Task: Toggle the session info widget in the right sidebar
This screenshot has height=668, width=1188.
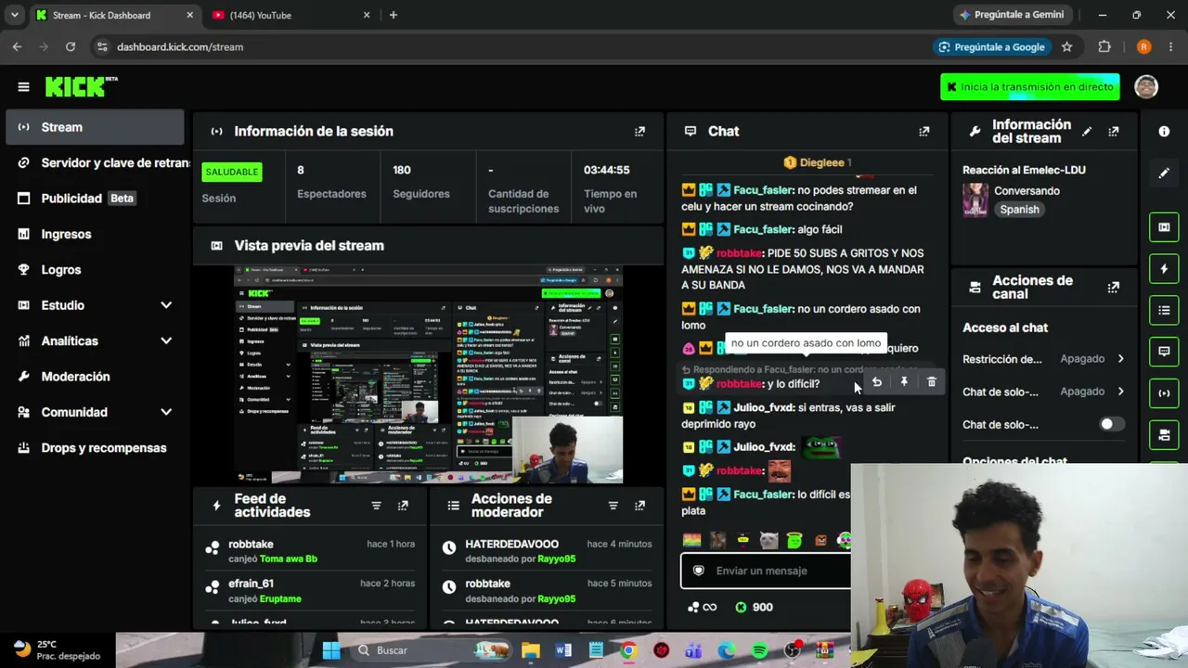Action: pyautogui.click(x=1164, y=392)
